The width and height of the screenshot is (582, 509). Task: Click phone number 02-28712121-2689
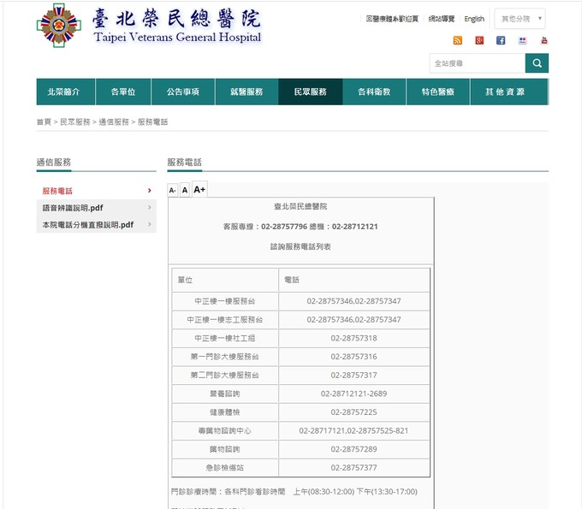pos(353,394)
